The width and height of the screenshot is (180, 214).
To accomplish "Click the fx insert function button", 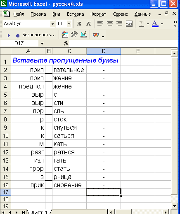I will pos(66,44).
